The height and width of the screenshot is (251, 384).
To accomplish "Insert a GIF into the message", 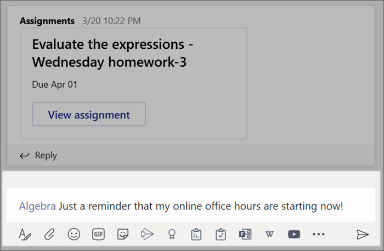I will click(98, 235).
